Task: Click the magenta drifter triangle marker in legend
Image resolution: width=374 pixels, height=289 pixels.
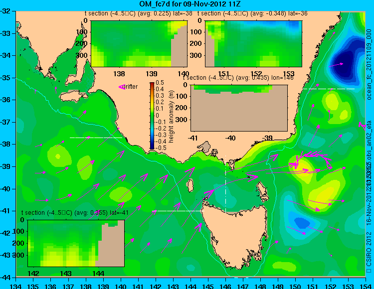Action: 122,87
